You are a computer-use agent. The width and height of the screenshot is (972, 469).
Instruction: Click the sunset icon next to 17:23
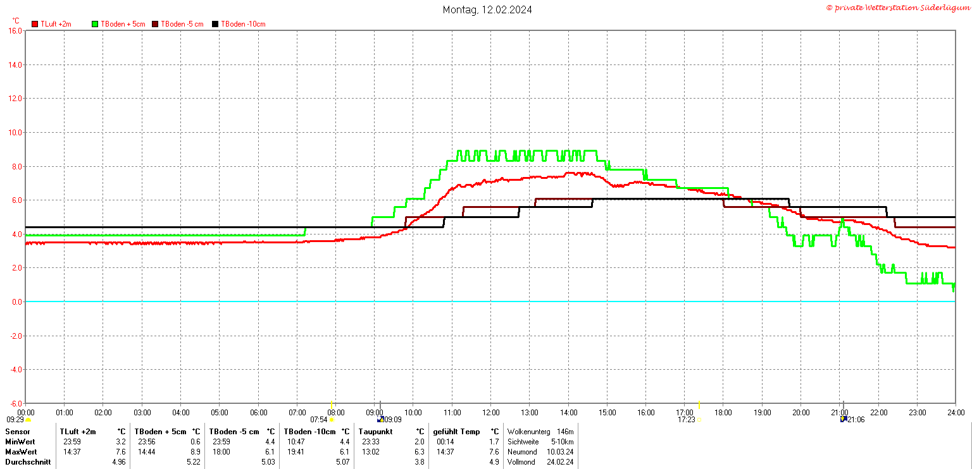coord(699,420)
